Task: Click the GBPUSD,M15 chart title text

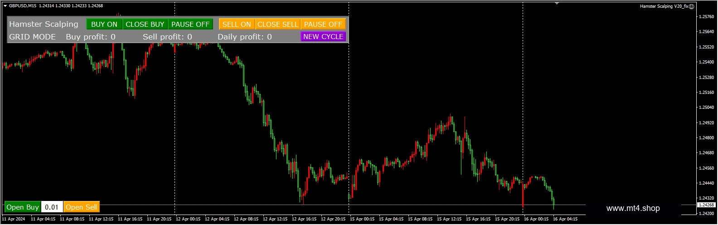Action: 23,6
